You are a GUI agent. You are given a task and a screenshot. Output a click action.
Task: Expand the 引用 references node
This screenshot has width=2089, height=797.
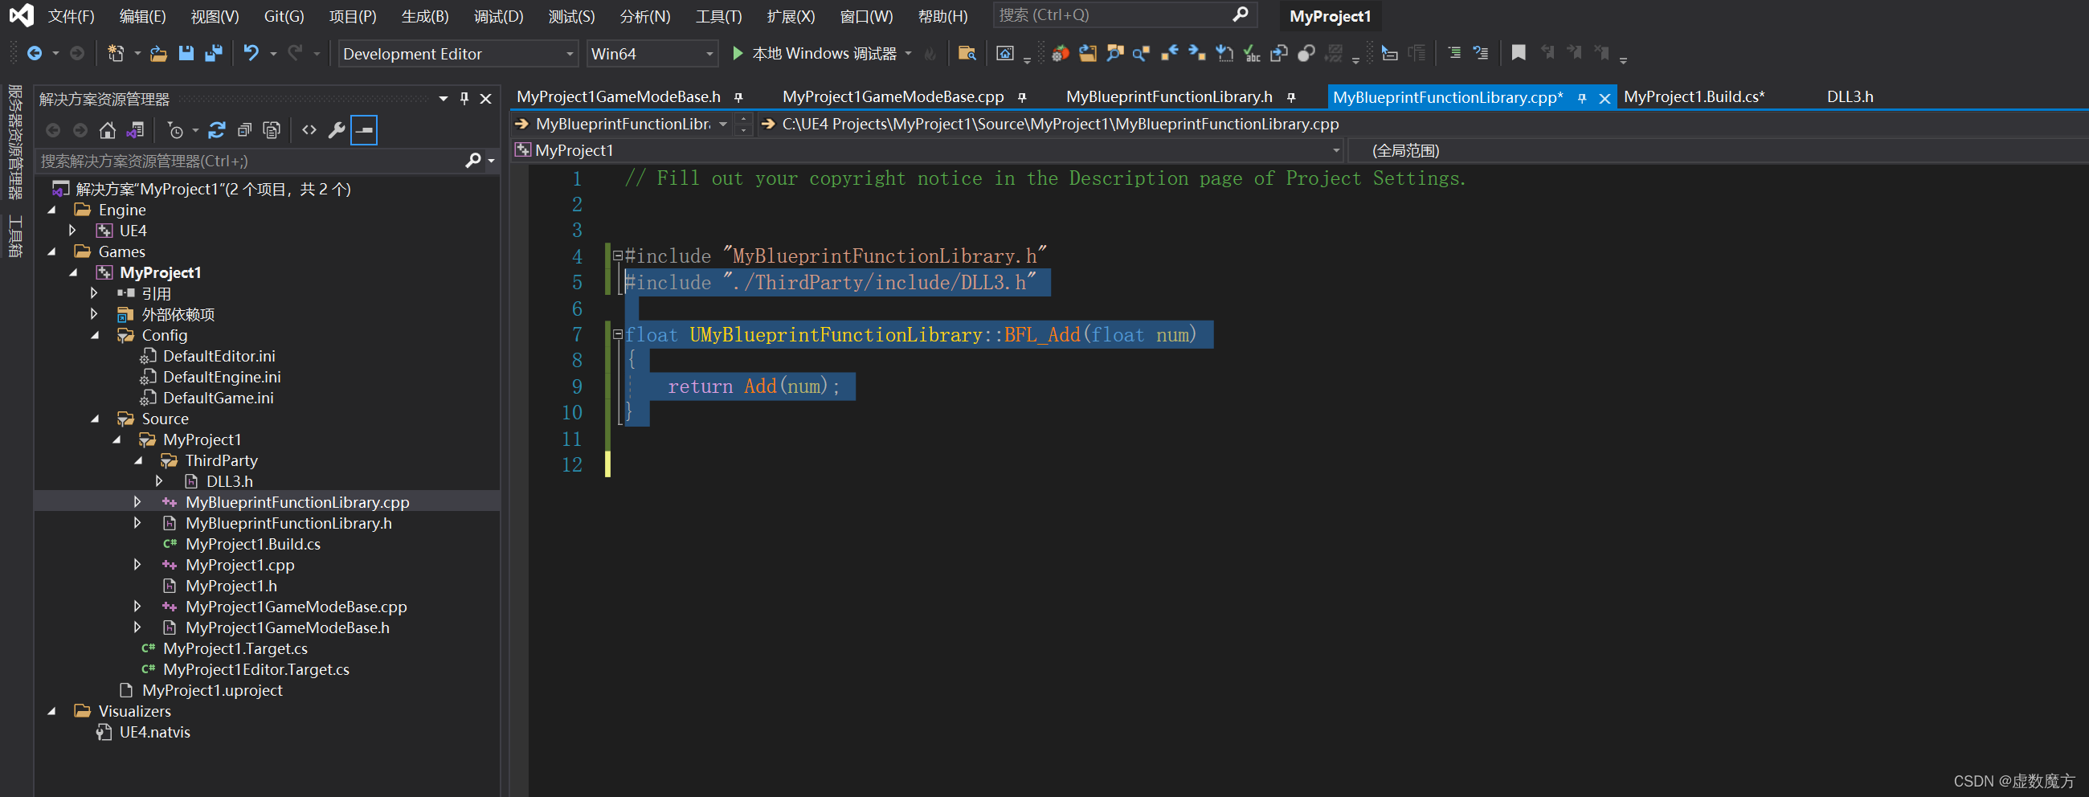coord(94,292)
